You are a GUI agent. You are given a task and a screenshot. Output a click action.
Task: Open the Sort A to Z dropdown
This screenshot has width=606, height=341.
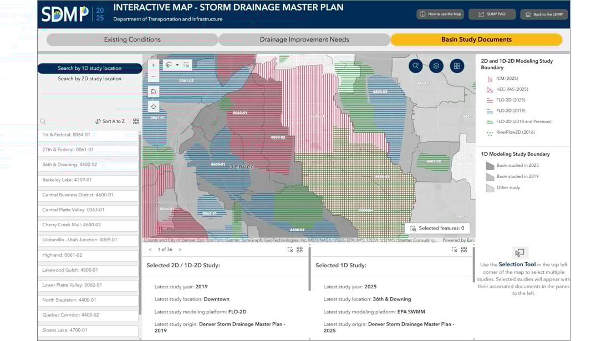[110, 121]
